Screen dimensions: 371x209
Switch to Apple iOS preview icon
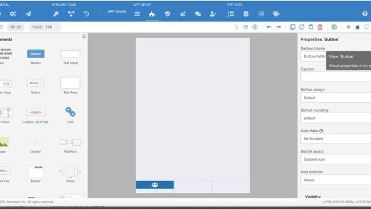(358, 27)
